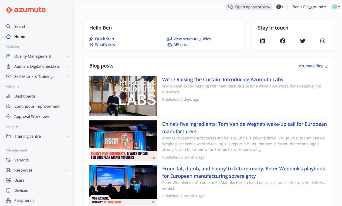Open Azumuta's Twitter page icon
Screen dimensions: 342x206
pos(303,41)
